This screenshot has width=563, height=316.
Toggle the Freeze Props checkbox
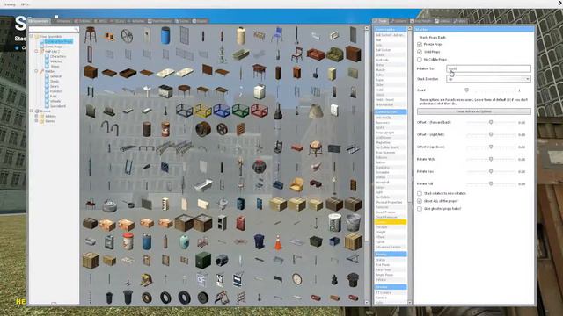(420, 44)
